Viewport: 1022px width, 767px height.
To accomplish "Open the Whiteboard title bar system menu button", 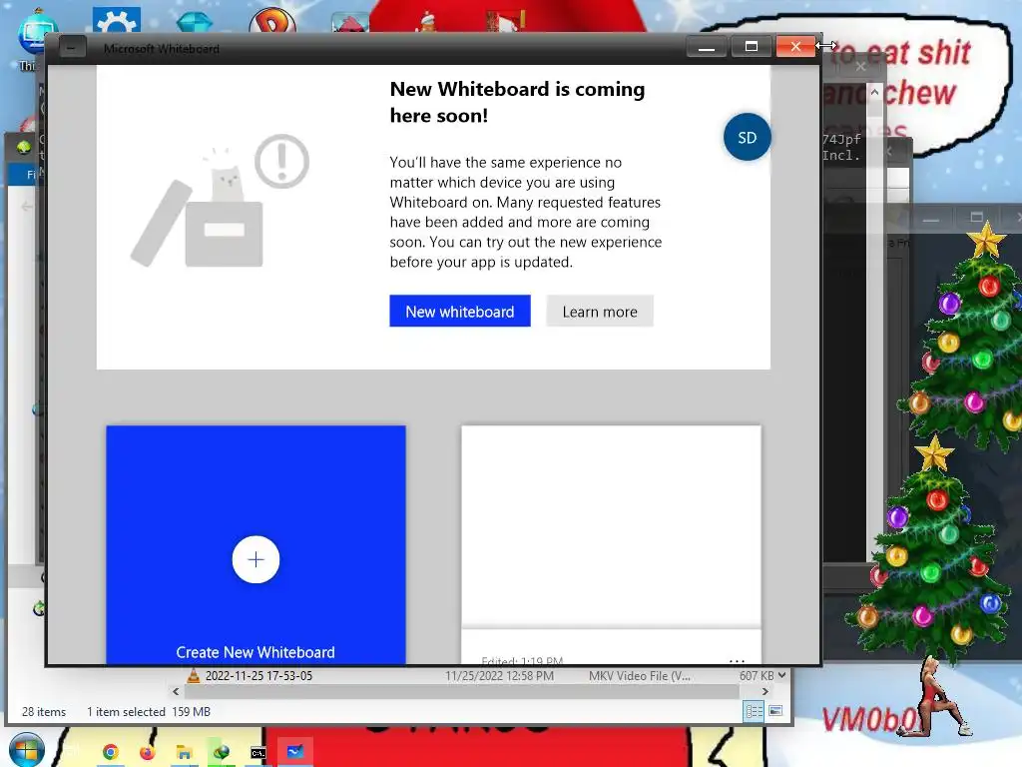I will coord(72,48).
